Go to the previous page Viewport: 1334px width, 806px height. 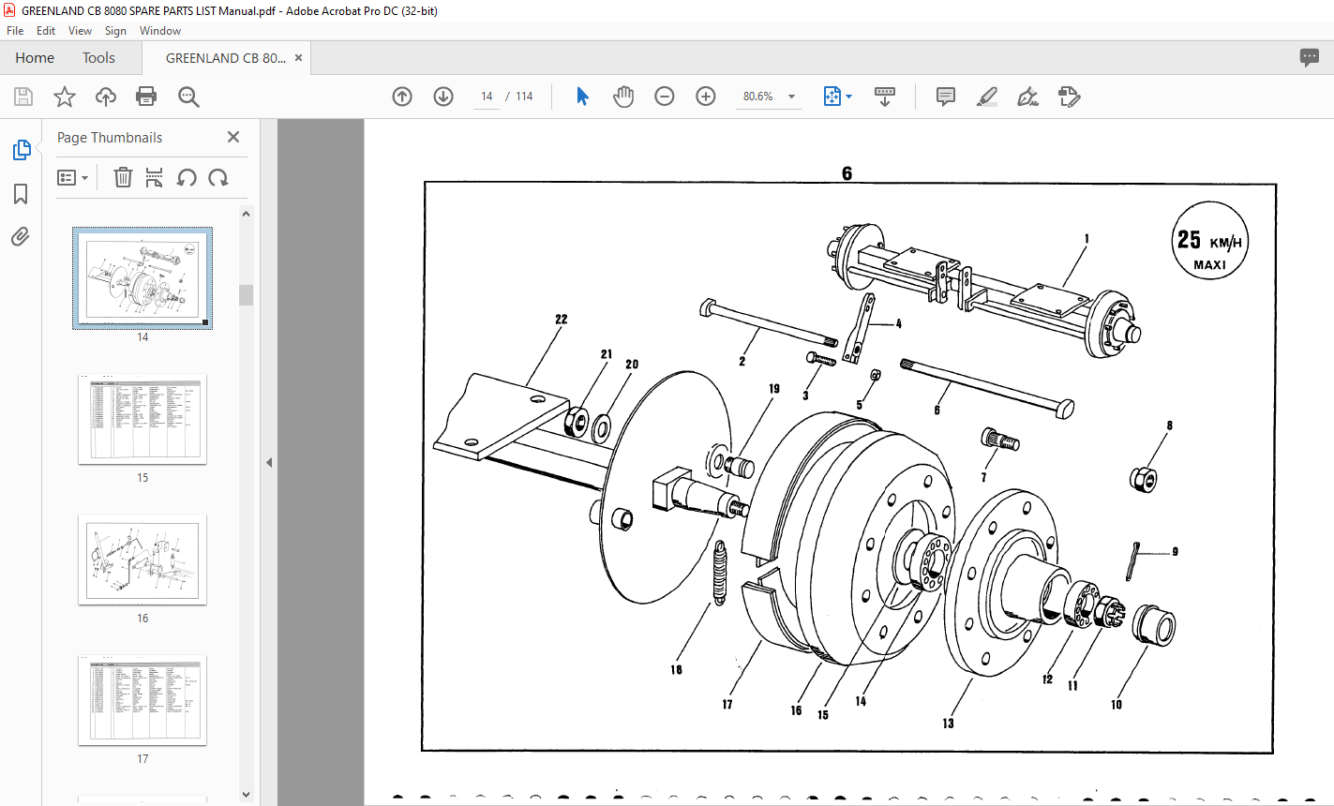coord(402,97)
